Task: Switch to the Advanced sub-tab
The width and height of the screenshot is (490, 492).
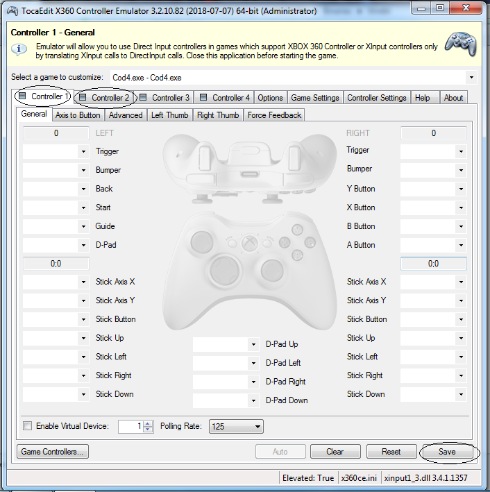Action: coord(126,115)
